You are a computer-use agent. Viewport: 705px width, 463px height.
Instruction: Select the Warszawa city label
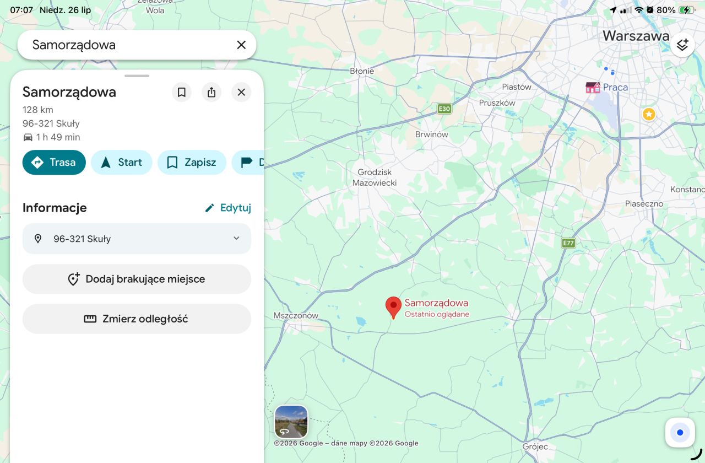coord(636,36)
